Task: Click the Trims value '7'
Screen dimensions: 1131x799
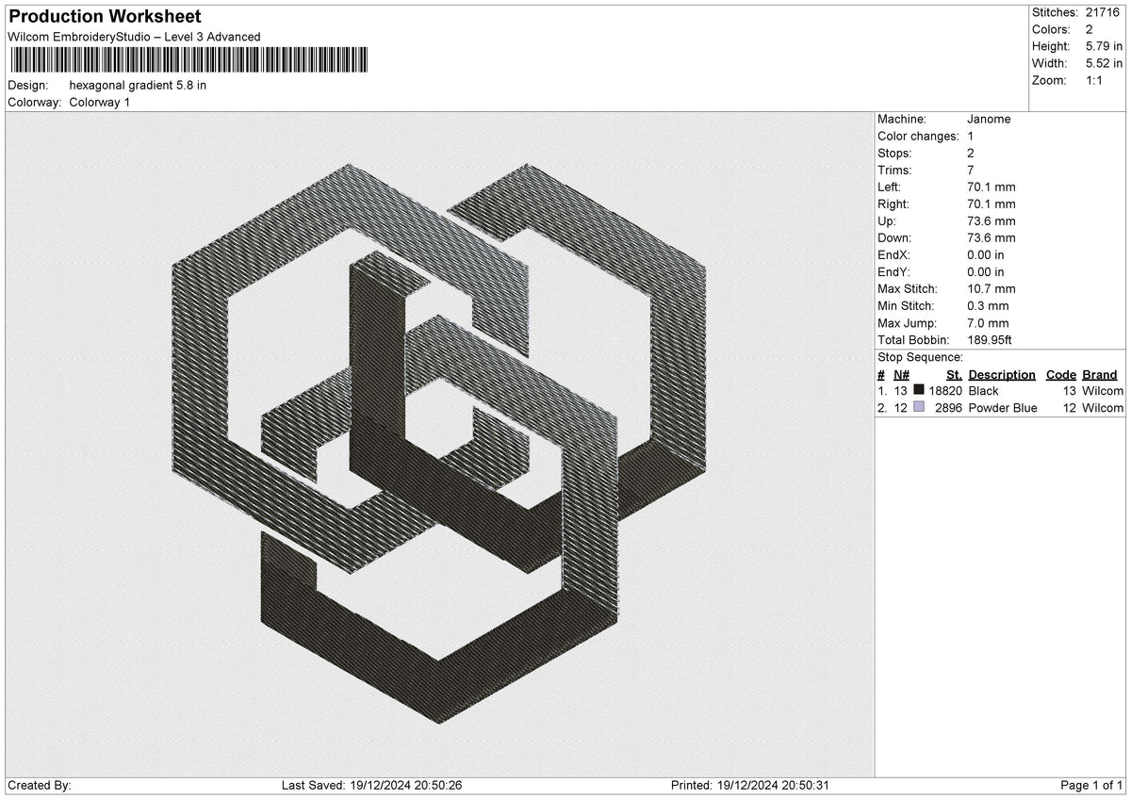Action: pos(971,171)
